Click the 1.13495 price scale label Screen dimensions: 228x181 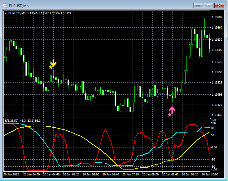pyautogui.click(x=217, y=95)
